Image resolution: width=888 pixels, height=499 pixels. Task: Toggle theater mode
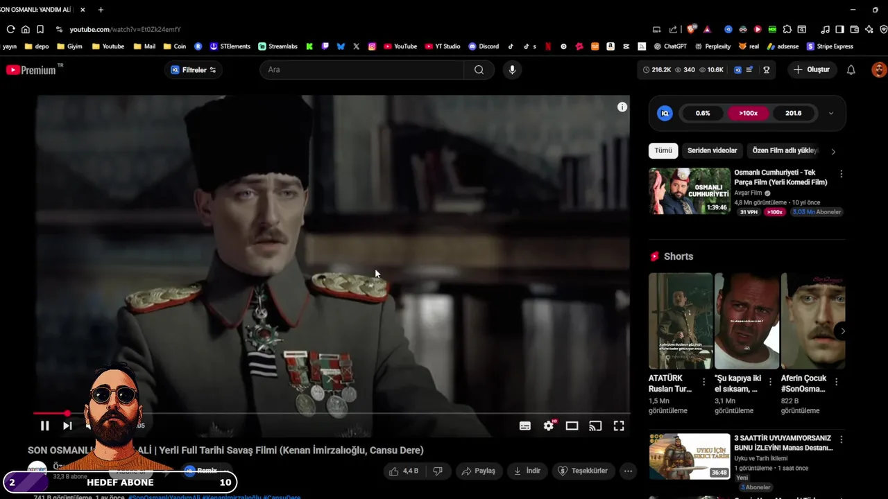(x=572, y=426)
